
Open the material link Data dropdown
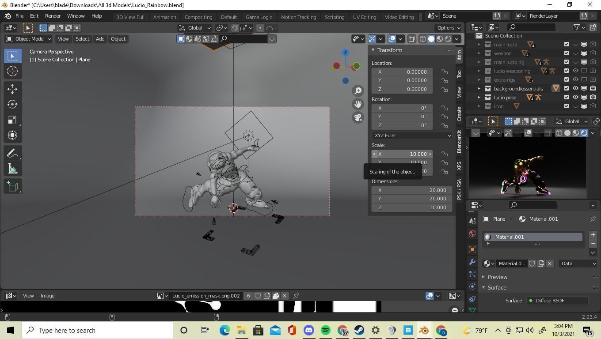578,264
